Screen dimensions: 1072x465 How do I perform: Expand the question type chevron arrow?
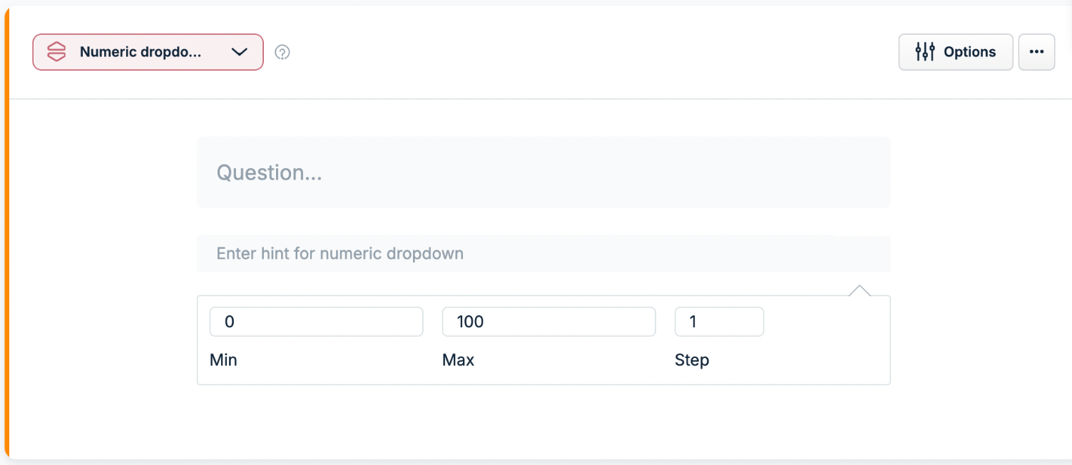tap(240, 52)
